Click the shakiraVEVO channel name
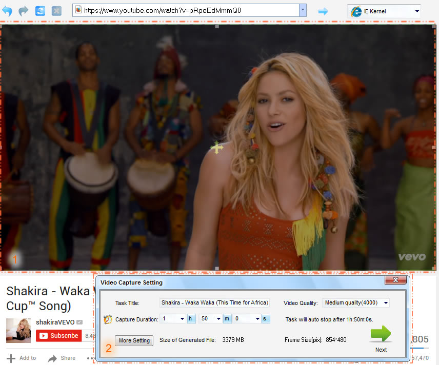The image size is (439, 365). (55, 322)
